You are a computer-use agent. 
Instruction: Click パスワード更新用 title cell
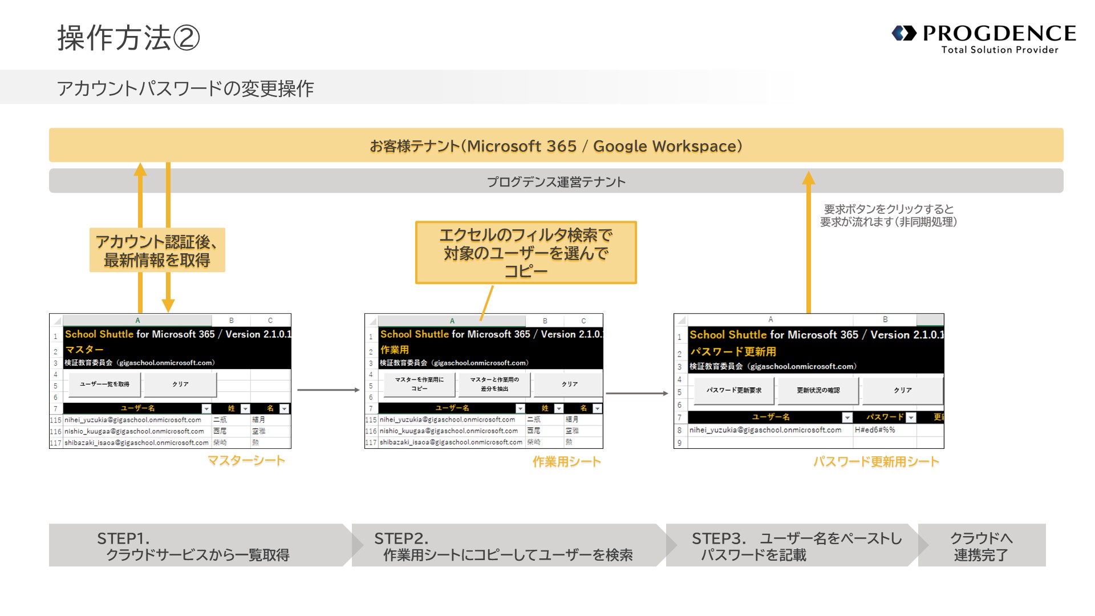(x=733, y=352)
